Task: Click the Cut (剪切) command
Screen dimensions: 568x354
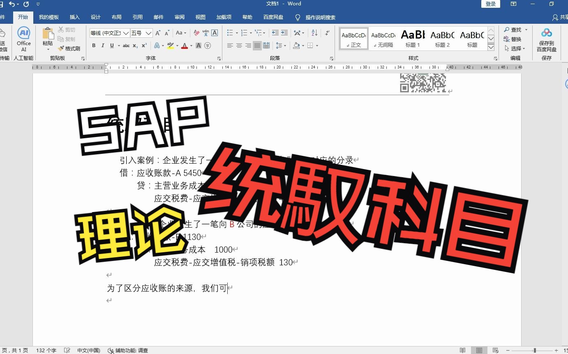Action: pos(67,30)
